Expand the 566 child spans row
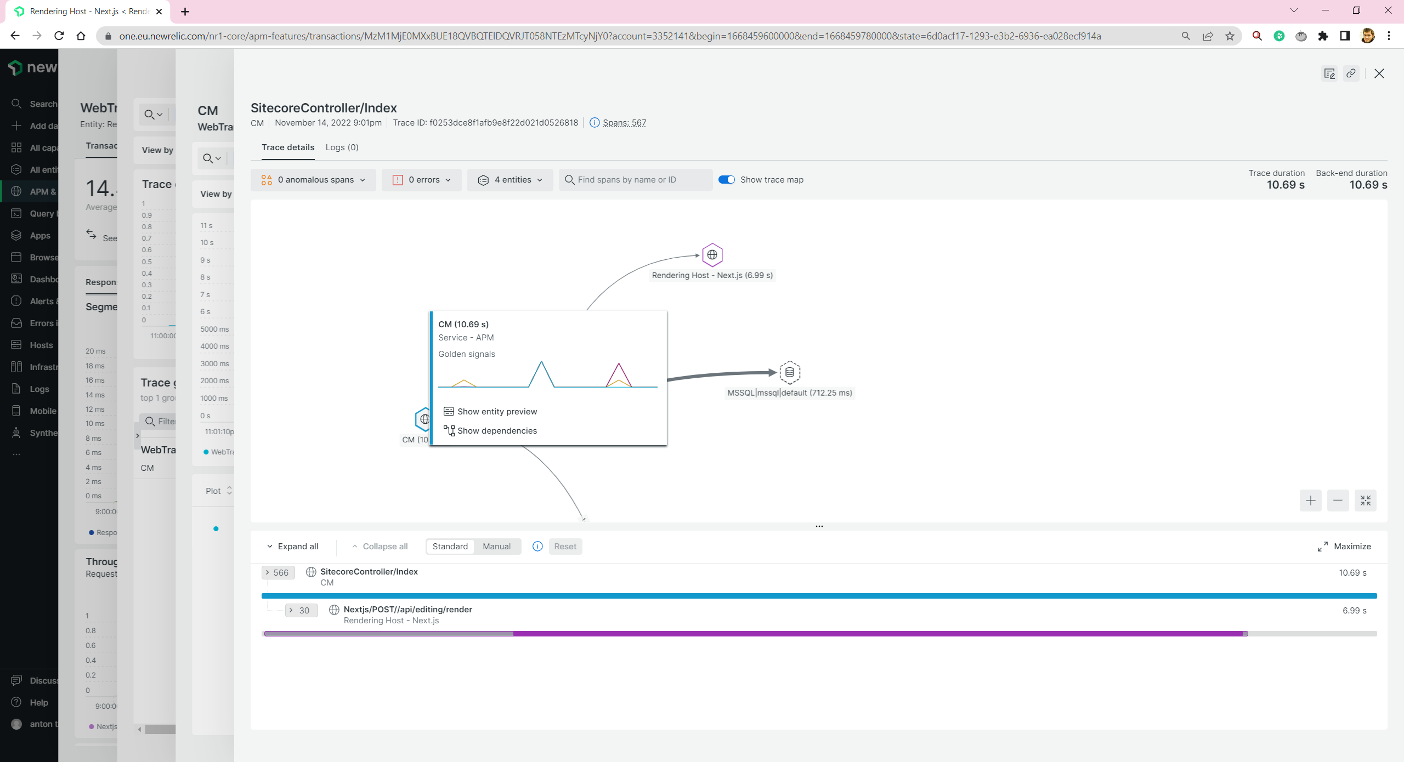The width and height of the screenshot is (1404, 762). click(x=278, y=572)
